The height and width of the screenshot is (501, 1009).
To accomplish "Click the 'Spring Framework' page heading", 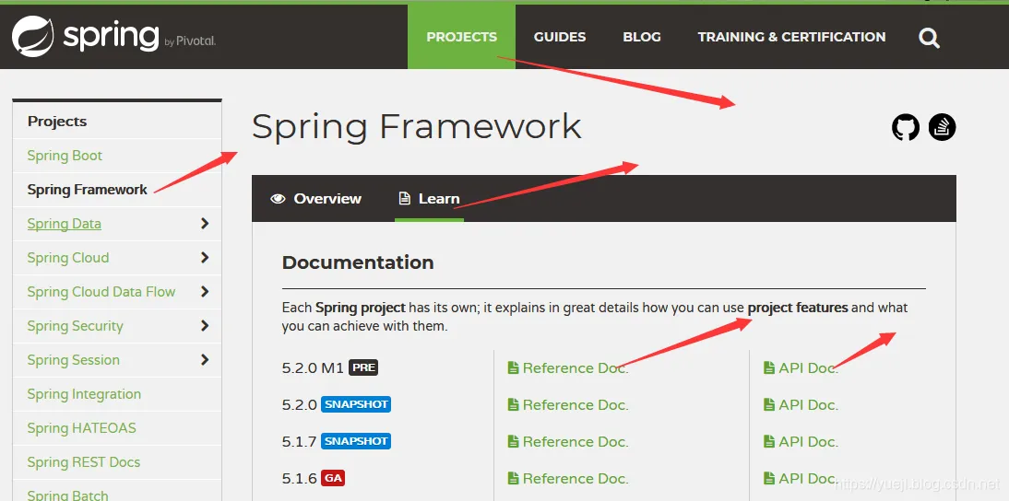I will (416, 126).
